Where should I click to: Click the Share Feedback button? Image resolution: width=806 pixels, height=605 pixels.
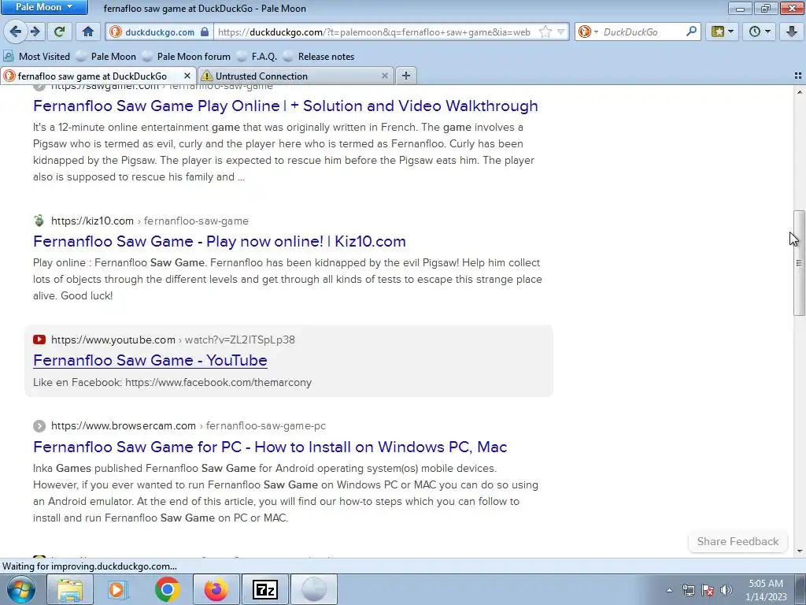[738, 542]
